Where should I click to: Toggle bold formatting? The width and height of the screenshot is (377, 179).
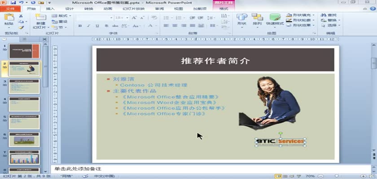pos(80,26)
